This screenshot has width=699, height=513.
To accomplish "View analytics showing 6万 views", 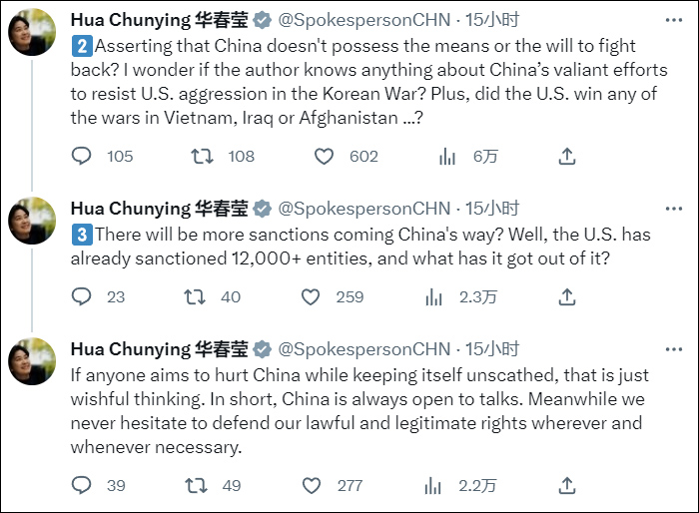I will [x=447, y=156].
